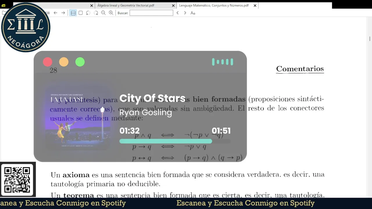Image resolution: width=372 pixels, height=209 pixels.
Task: Rotate page clockwise
Action: click(96, 13)
